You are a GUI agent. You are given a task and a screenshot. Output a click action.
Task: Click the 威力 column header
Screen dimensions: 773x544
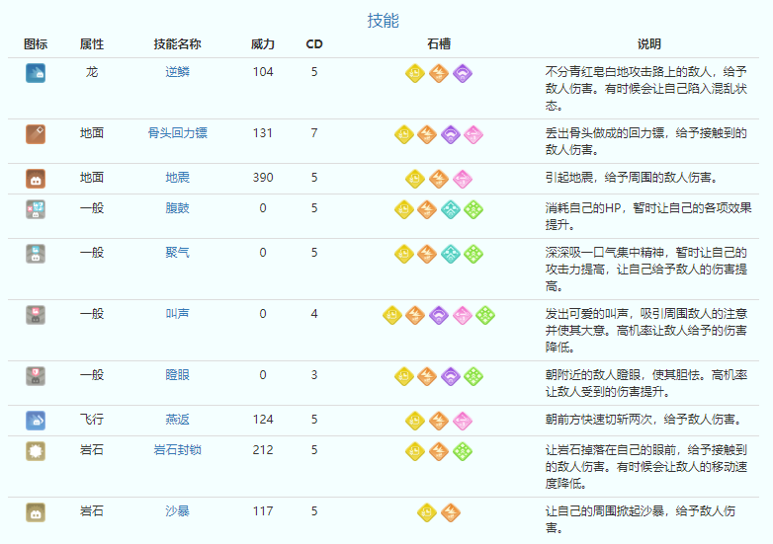point(263,44)
